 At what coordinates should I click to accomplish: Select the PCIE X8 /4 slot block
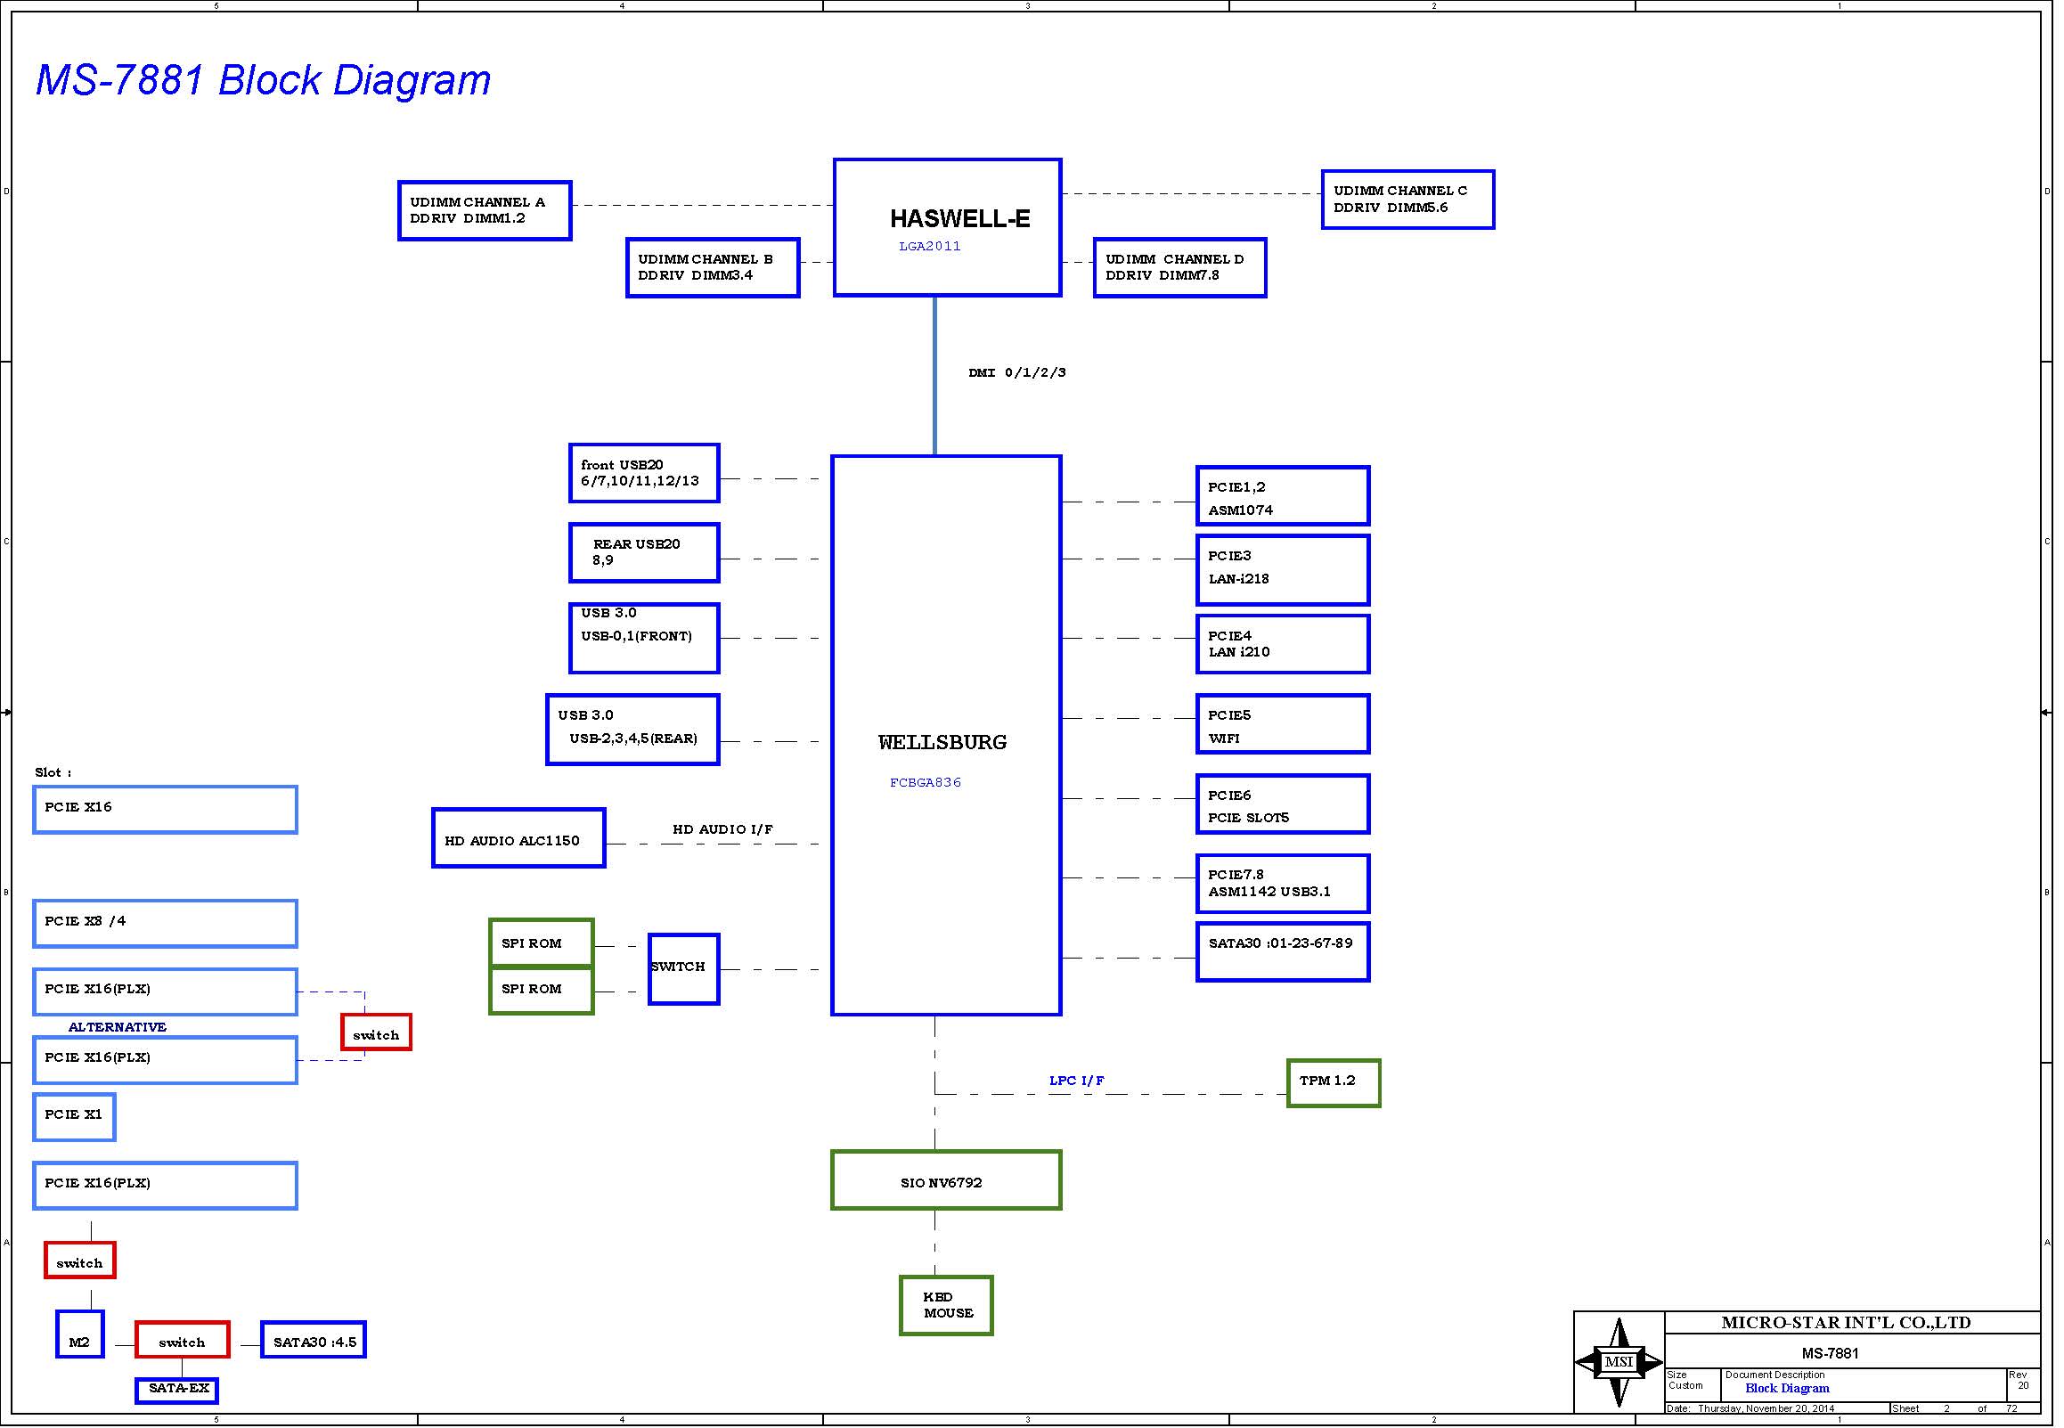[x=165, y=924]
